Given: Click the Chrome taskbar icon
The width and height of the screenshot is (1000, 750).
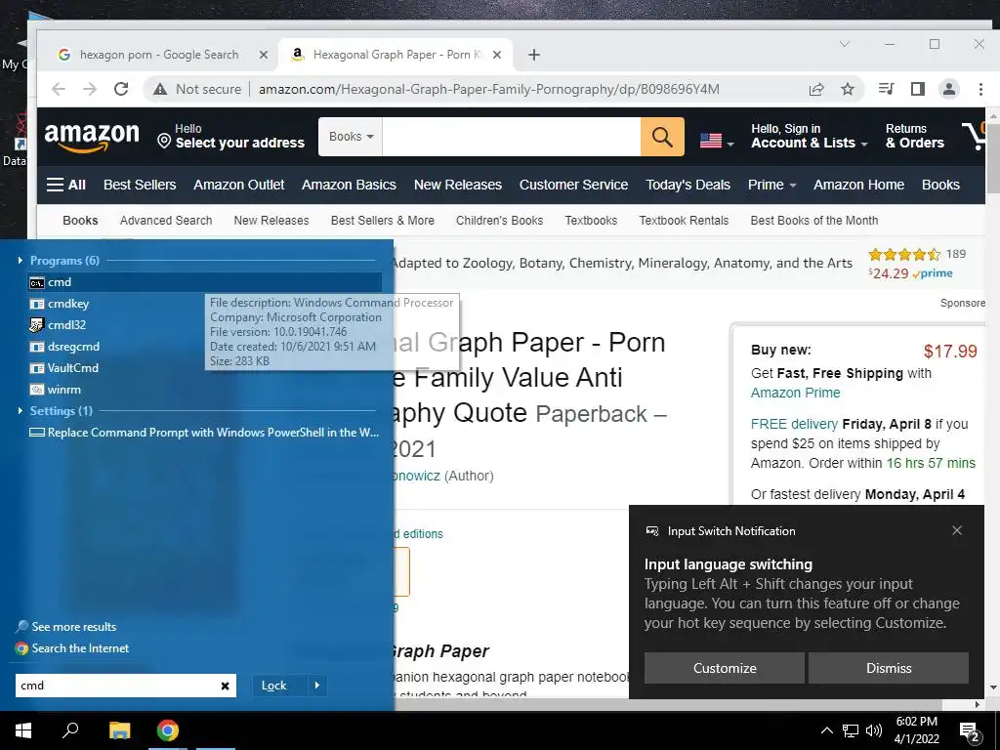Looking at the screenshot, I should (x=168, y=730).
